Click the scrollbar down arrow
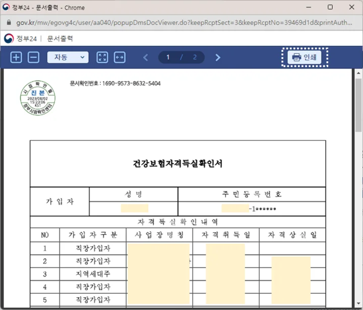The image size is (363, 310). [358, 303]
